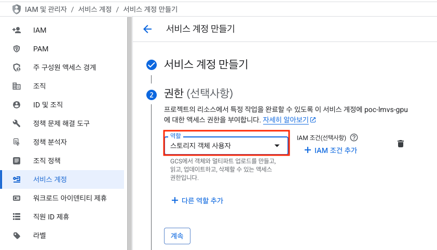Click the PAM shield icon

[17, 49]
